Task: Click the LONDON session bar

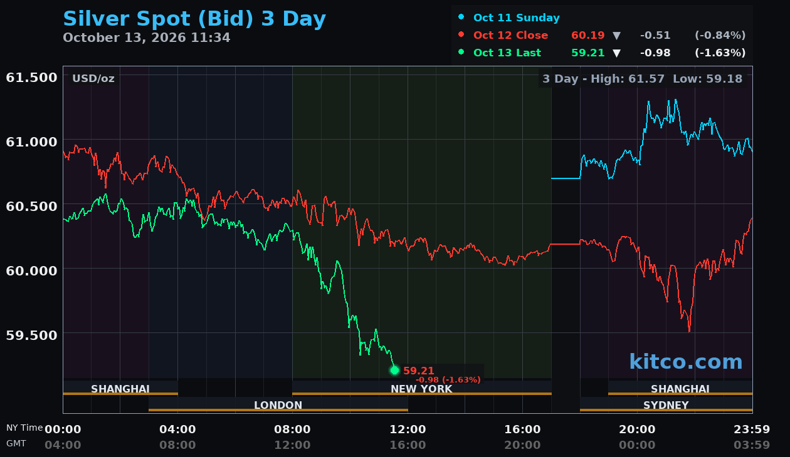Action: pyautogui.click(x=278, y=404)
